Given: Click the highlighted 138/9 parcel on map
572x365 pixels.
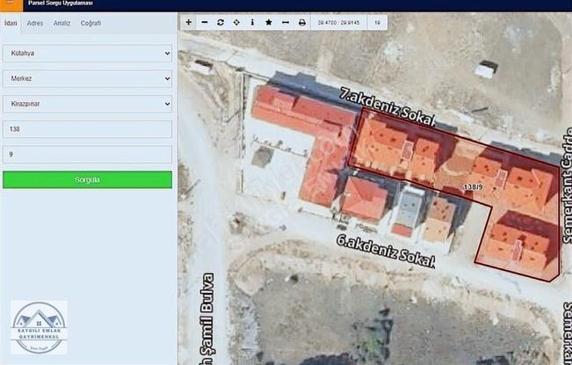Looking at the screenshot, I should coord(473,186).
